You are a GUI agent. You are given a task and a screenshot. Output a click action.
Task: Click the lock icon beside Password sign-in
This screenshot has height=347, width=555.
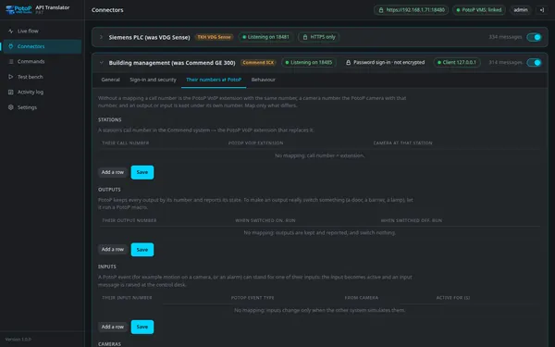[x=349, y=63]
